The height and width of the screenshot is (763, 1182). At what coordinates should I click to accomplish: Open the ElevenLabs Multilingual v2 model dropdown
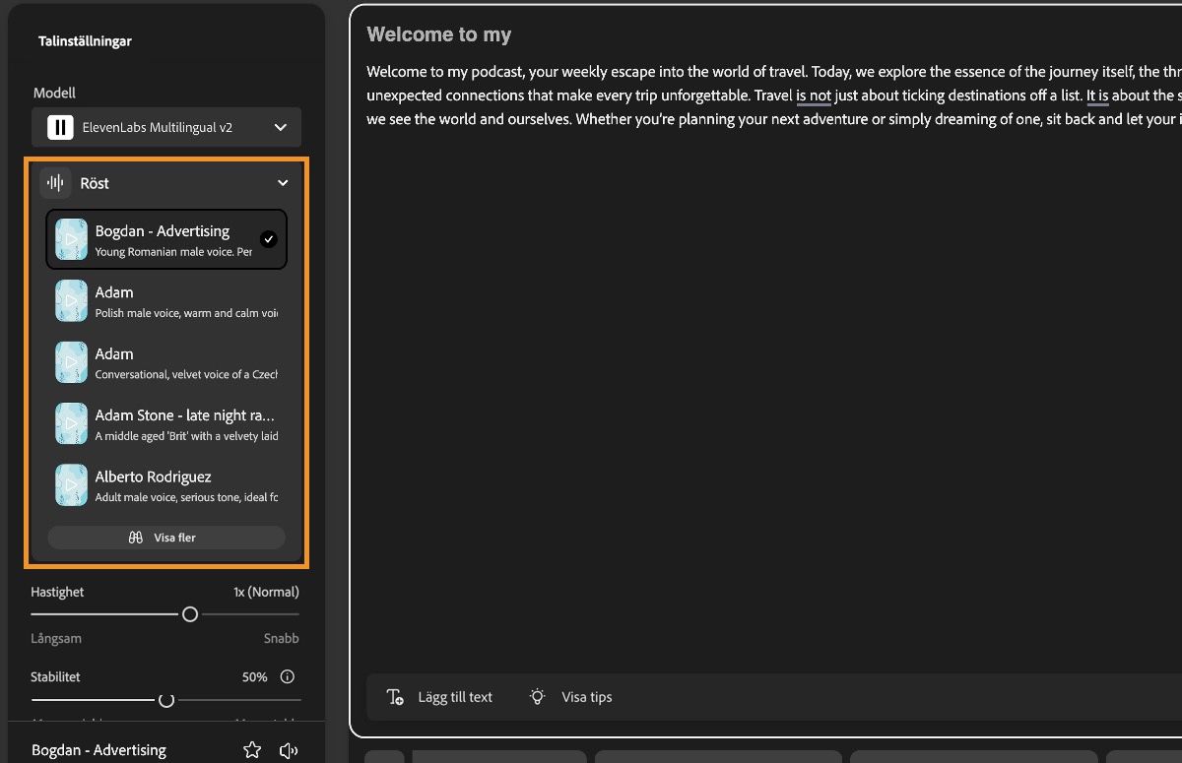[166, 127]
